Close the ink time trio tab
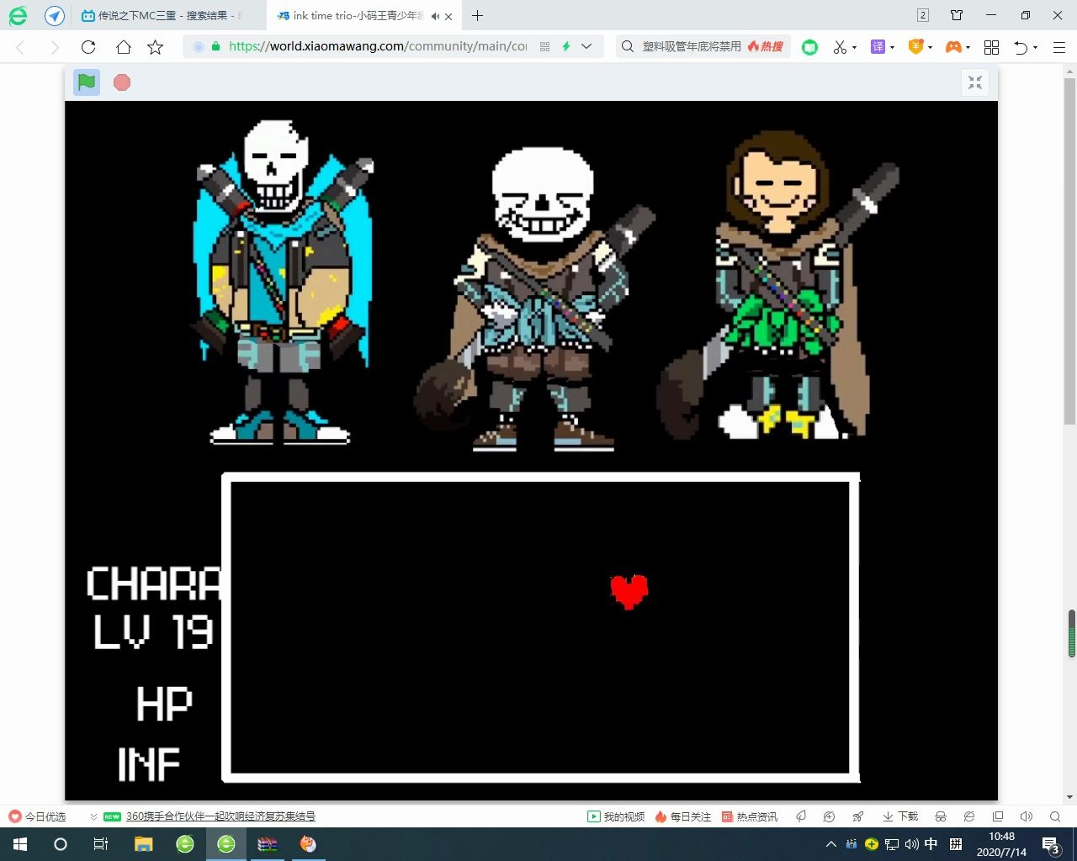 click(x=448, y=16)
